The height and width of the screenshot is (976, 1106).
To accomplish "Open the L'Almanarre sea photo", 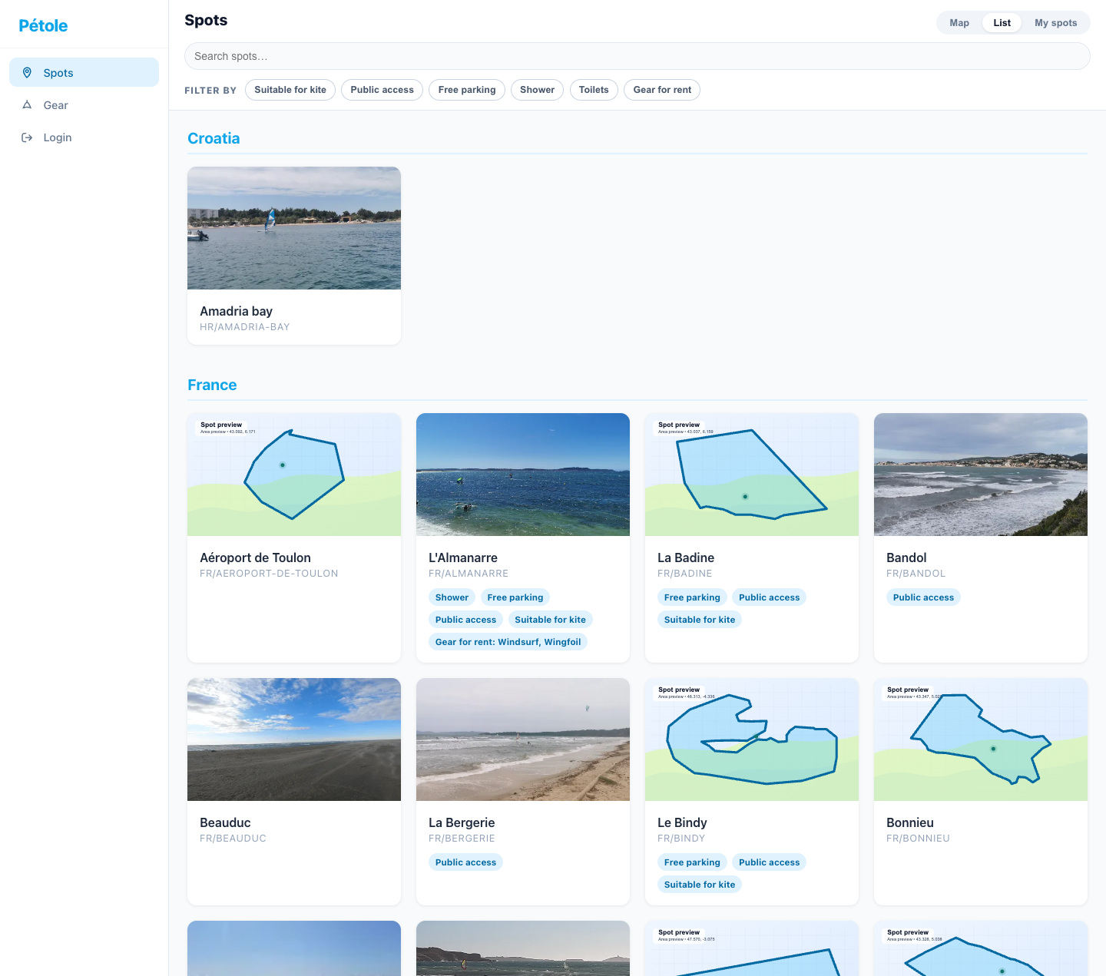I will pos(523,475).
